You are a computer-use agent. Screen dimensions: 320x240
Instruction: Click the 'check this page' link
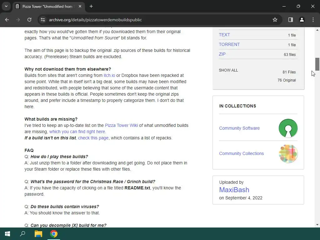coord(93,138)
